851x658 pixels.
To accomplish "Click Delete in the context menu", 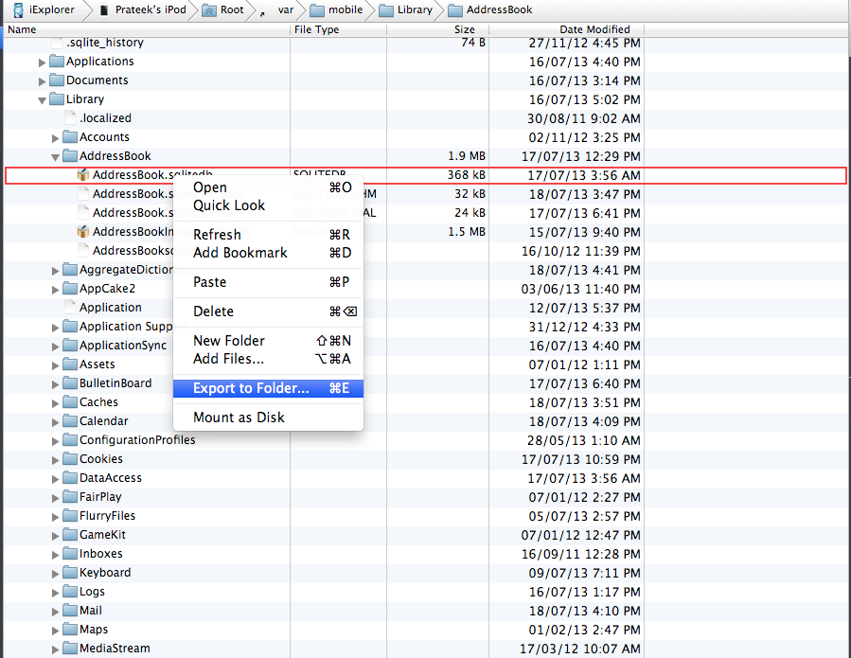I will click(x=213, y=311).
